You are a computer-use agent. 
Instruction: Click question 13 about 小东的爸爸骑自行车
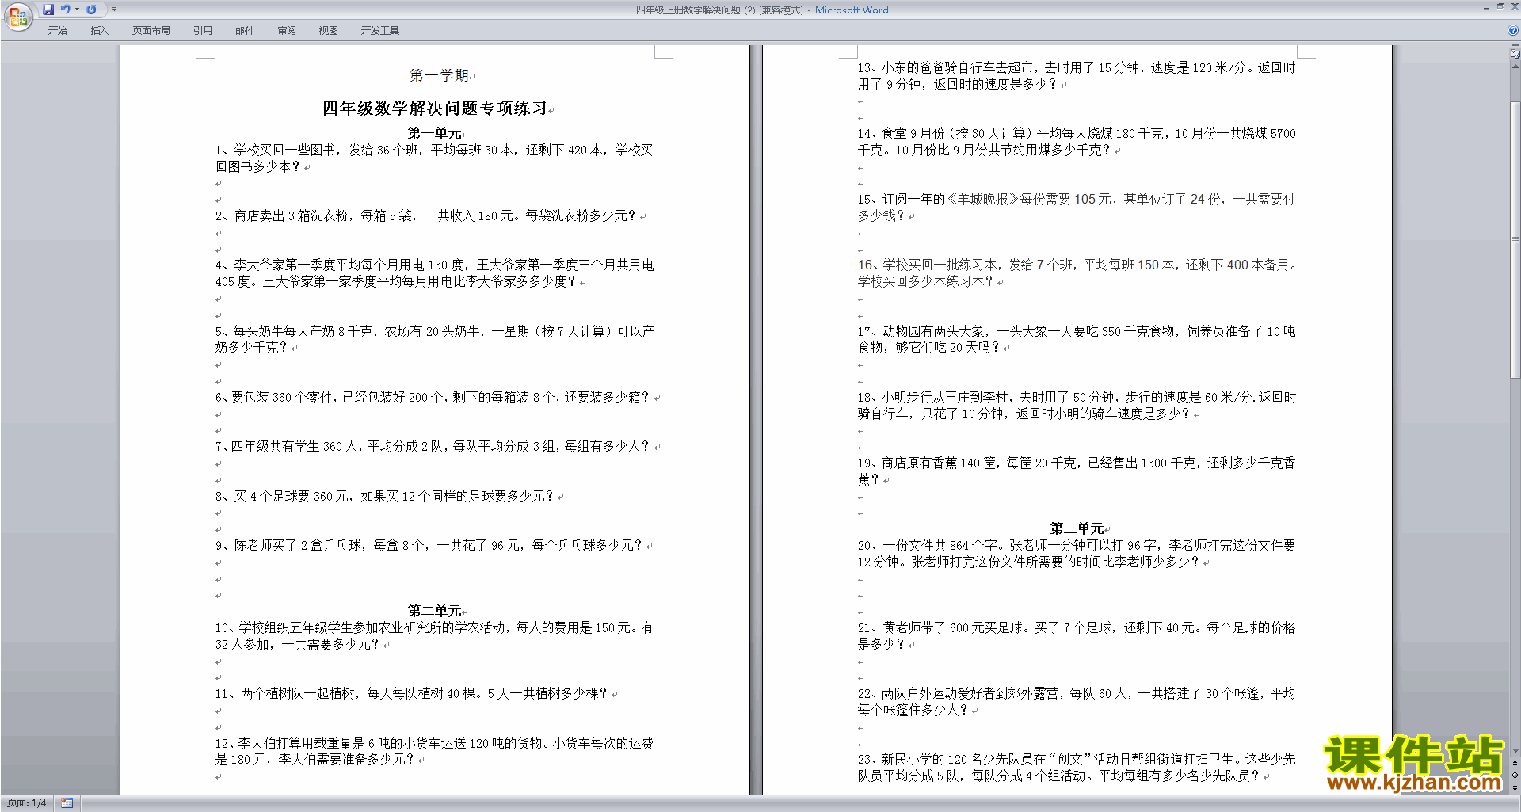click(1077, 76)
